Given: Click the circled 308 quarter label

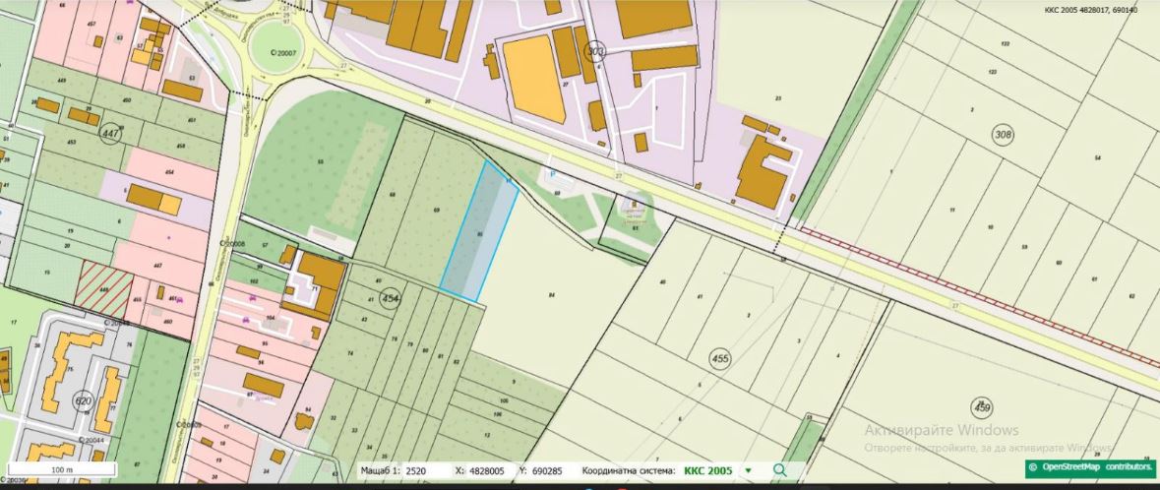Looking at the screenshot, I should click(1003, 135).
